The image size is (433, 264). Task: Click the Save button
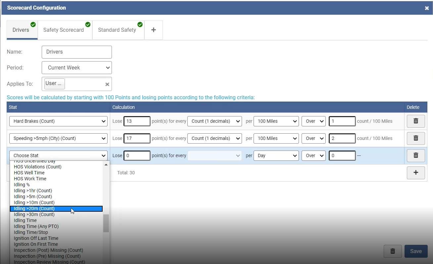coord(416,251)
